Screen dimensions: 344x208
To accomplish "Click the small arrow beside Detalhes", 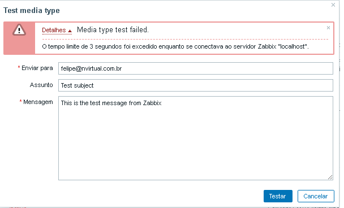I will tap(70, 31).
